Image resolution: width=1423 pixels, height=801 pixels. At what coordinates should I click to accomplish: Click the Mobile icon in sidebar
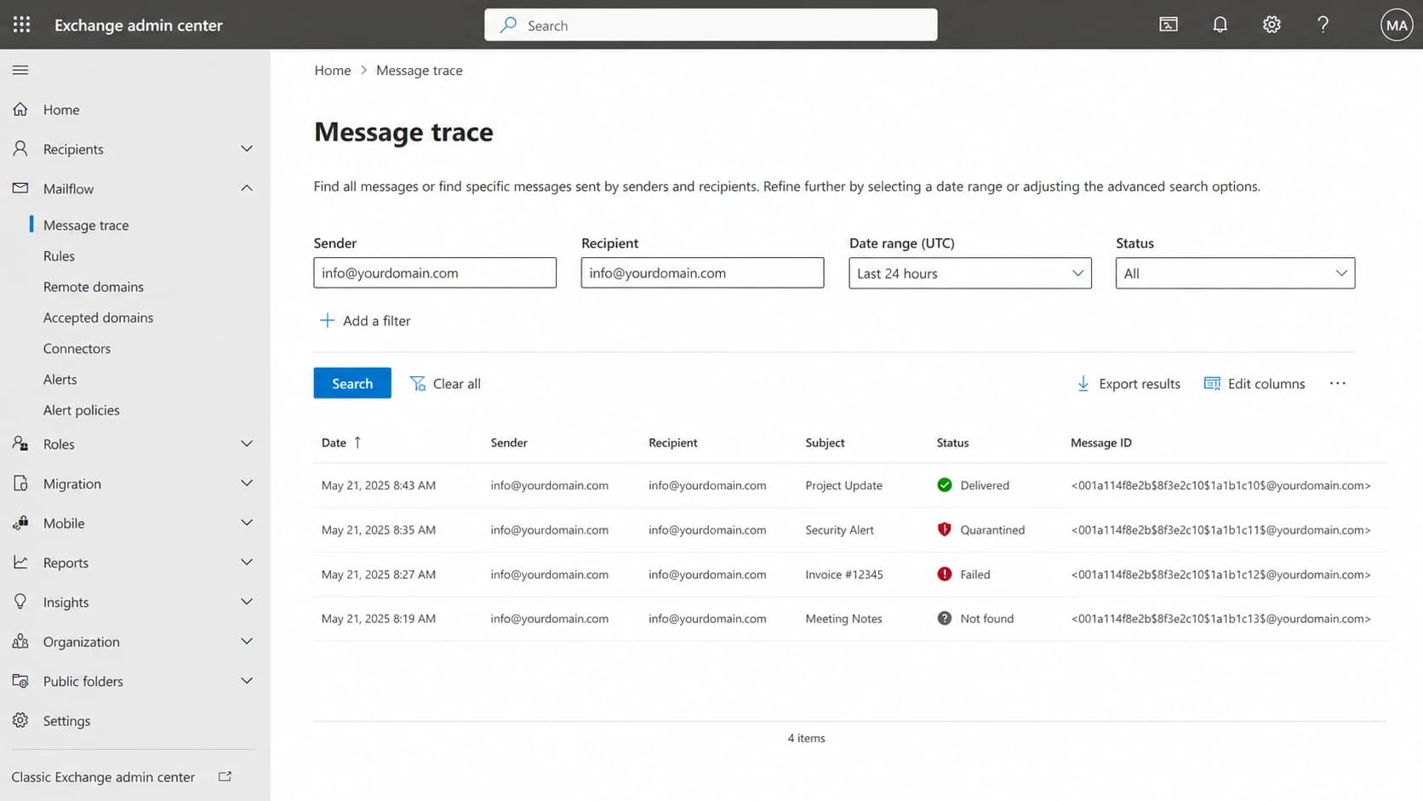pyautogui.click(x=20, y=523)
